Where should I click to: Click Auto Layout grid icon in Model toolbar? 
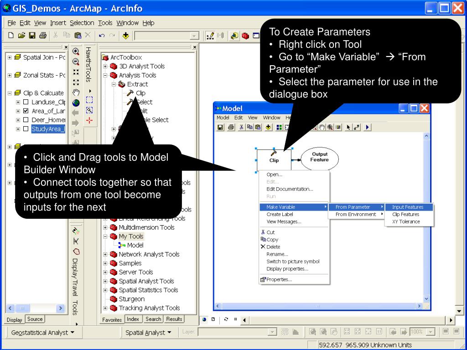[x=279, y=128]
